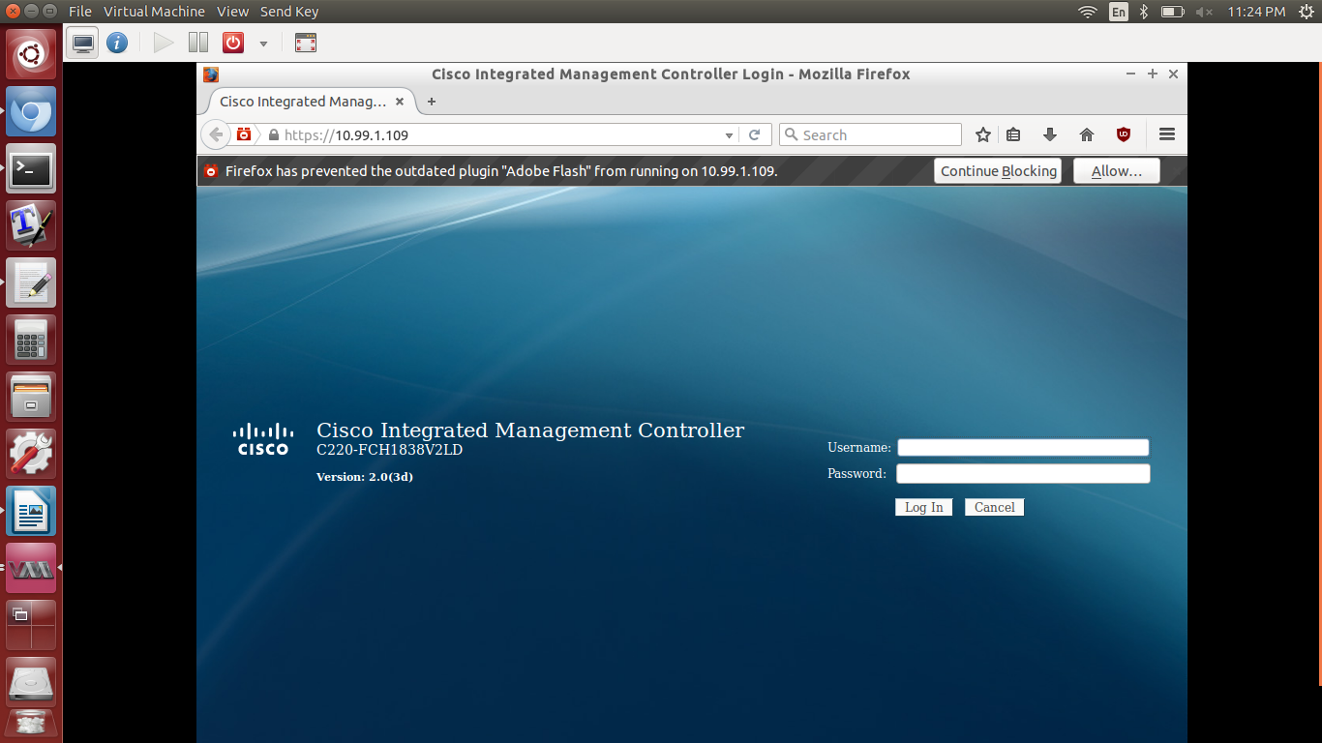Viewport: 1322px width, 743px height.
Task: Open the disk drive launcher icon
Action: (31, 683)
